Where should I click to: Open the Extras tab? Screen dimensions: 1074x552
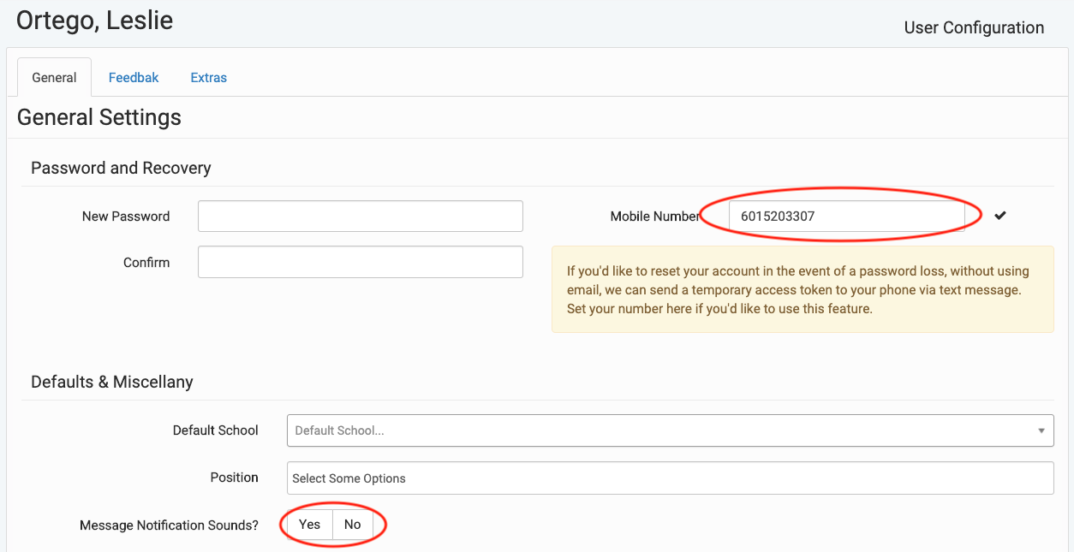(x=209, y=77)
